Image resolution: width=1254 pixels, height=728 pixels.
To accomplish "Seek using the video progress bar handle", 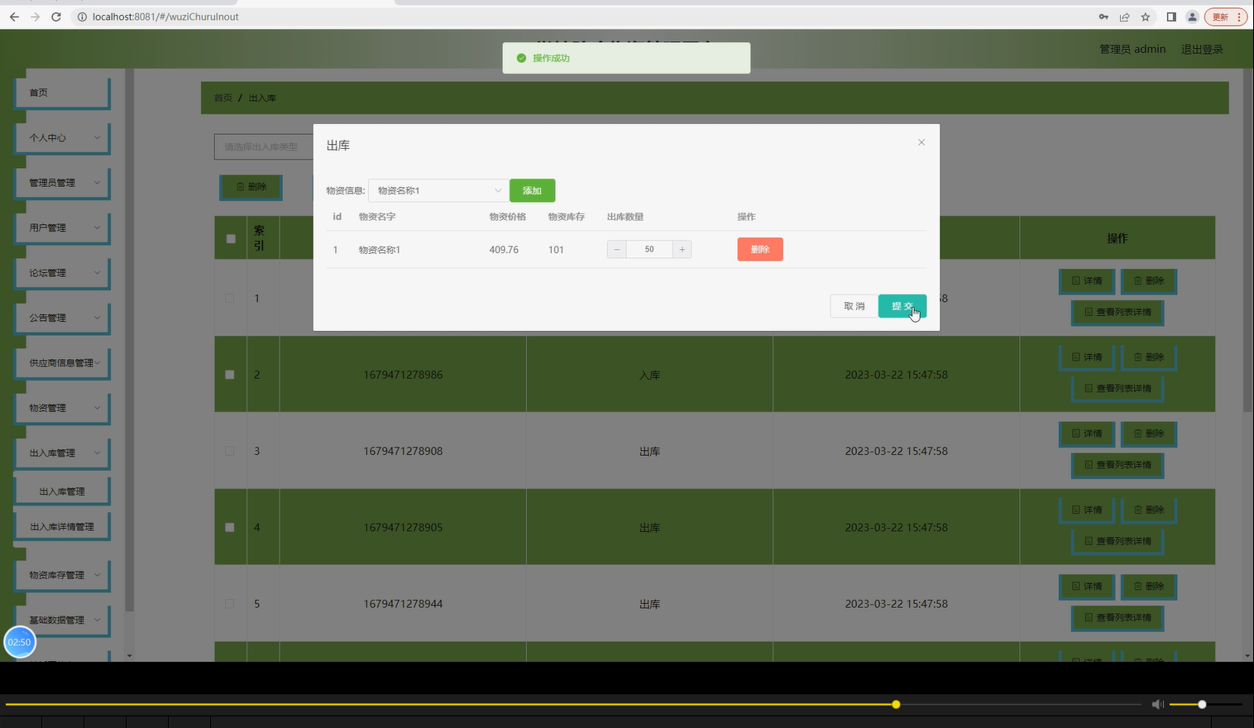I will pyautogui.click(x=896, y=704).
